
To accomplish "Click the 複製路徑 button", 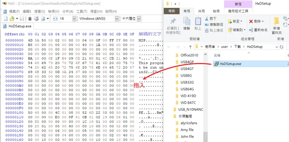I will click(214, 24).
